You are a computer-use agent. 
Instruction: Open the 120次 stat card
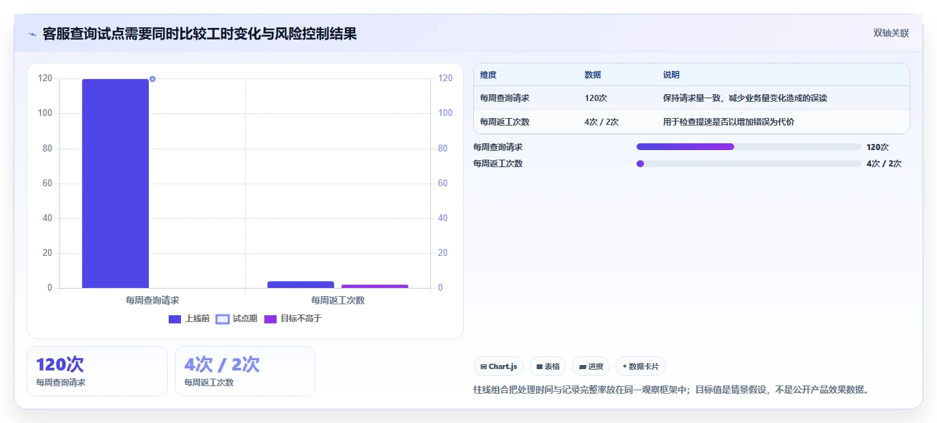pyautogui.click(x=97, y=371)
